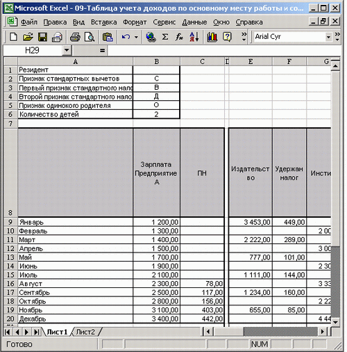Image resolution: width=347 pixels, height=352 pixels.
Task: Click the AutoSum sigma icon
Action: click(165, 37)
